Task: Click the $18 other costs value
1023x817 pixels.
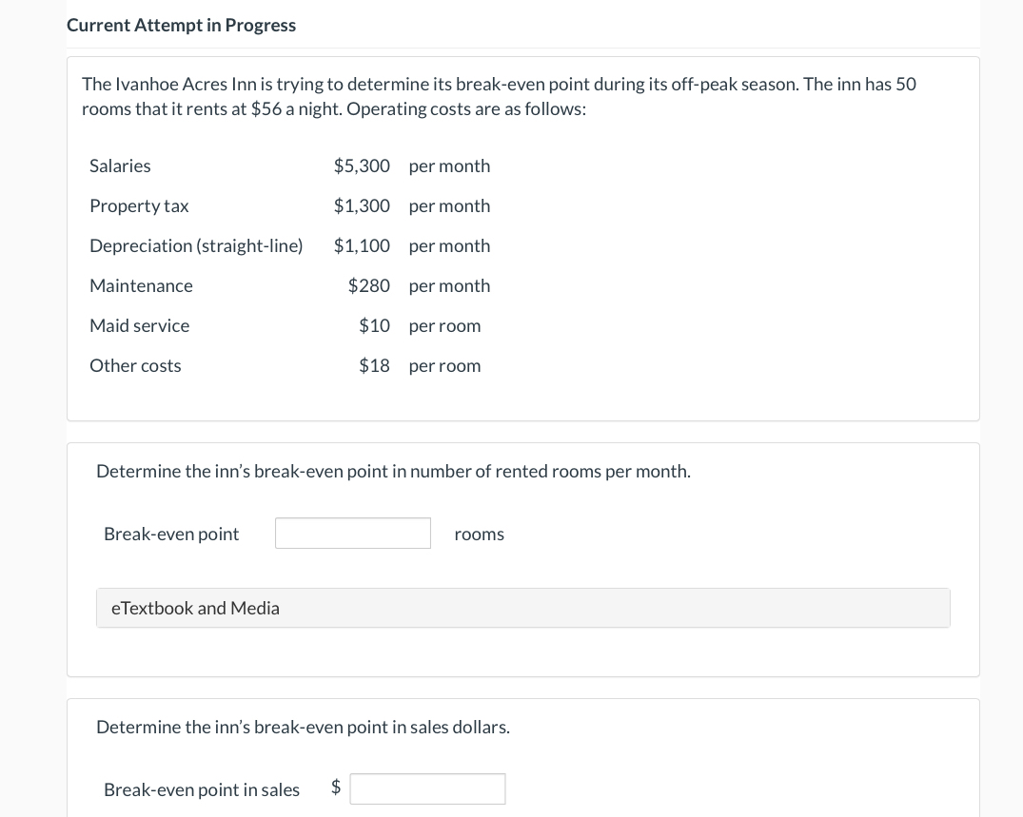Action: click(x=374, y=365)
